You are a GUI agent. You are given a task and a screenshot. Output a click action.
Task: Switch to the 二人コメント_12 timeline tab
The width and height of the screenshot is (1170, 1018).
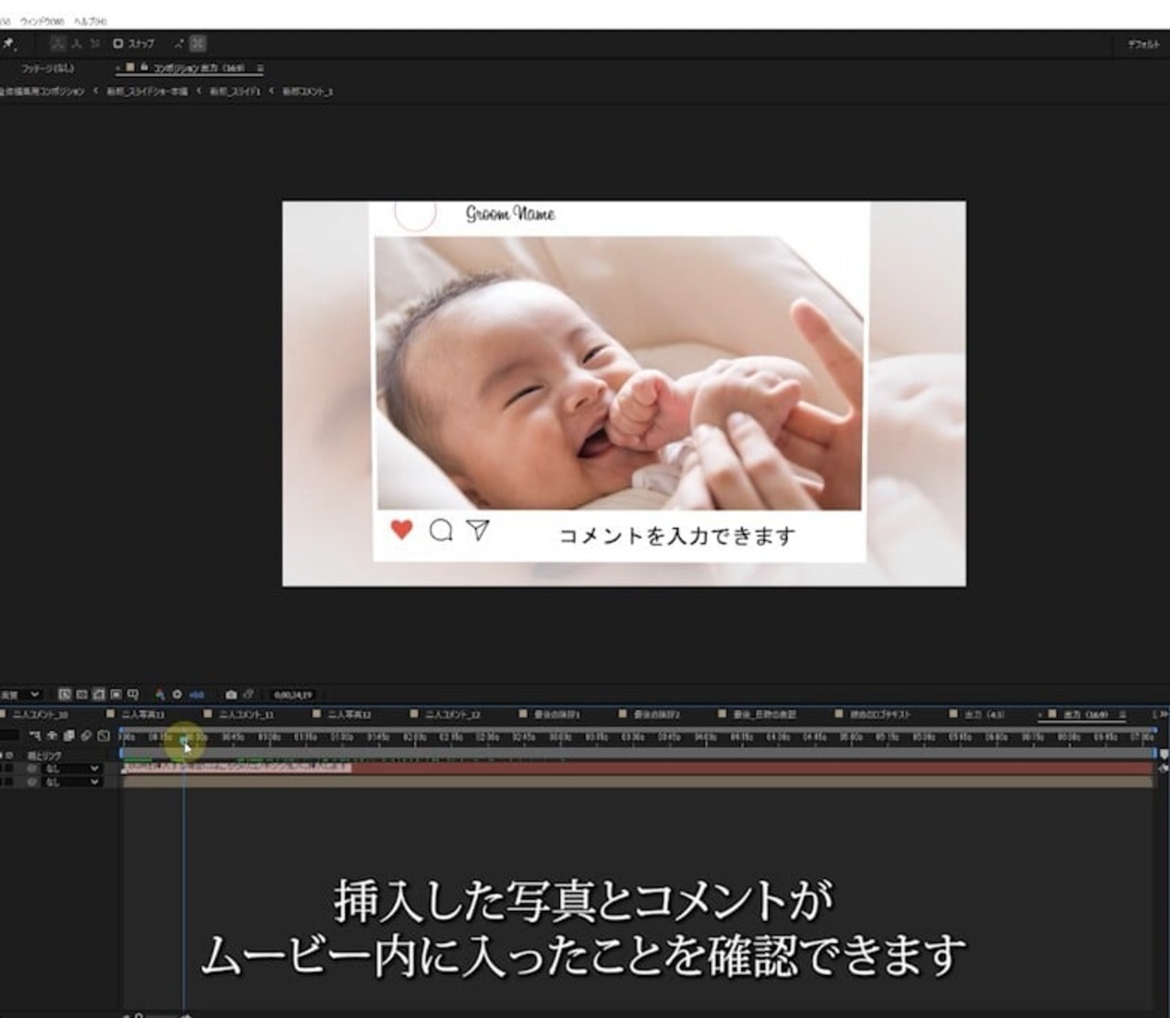(x=452, y=714)
